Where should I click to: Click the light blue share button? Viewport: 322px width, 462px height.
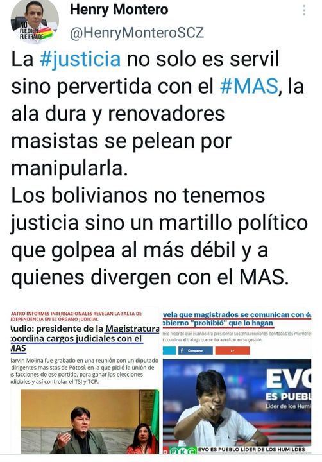coord(169,350)
